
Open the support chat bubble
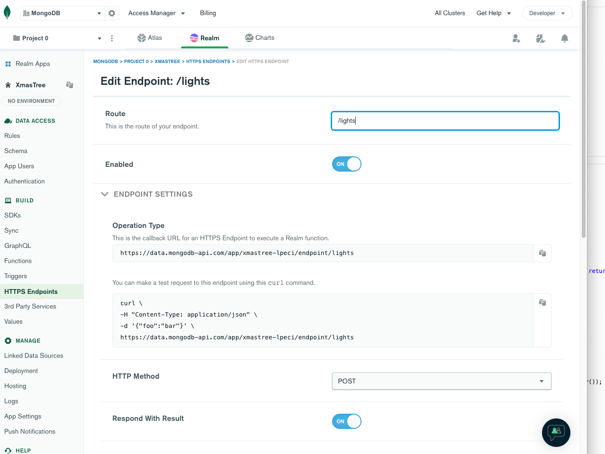(556, 433)
